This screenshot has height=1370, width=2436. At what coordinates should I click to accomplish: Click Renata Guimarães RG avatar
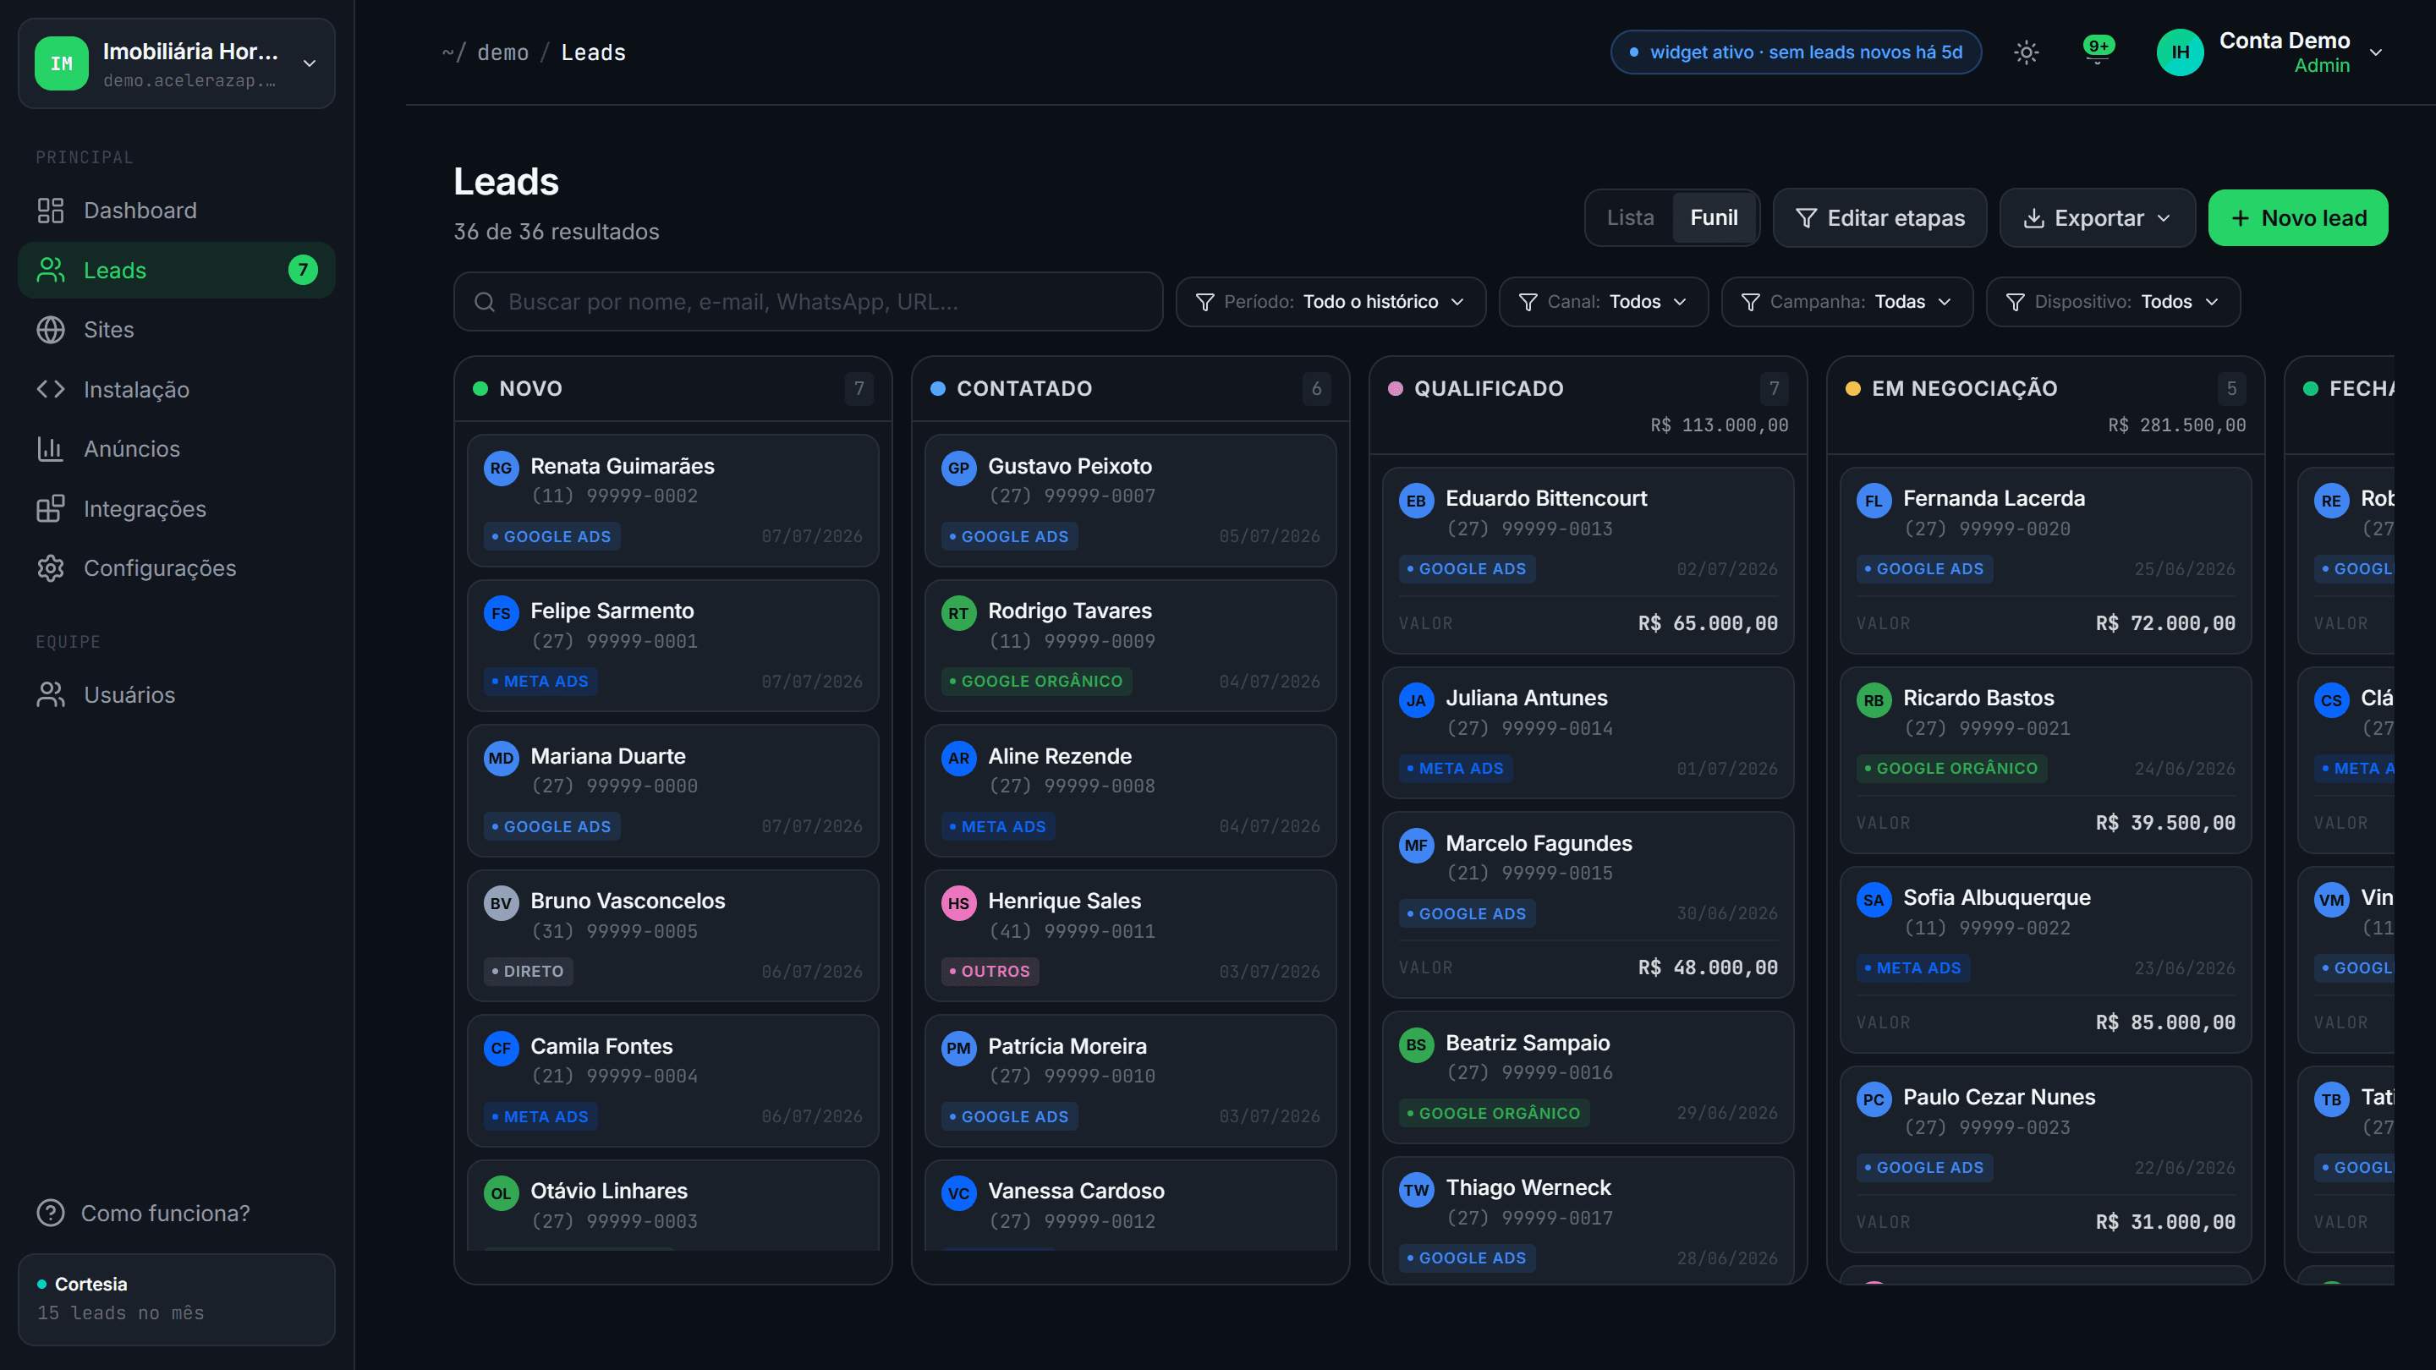point(502,468)
